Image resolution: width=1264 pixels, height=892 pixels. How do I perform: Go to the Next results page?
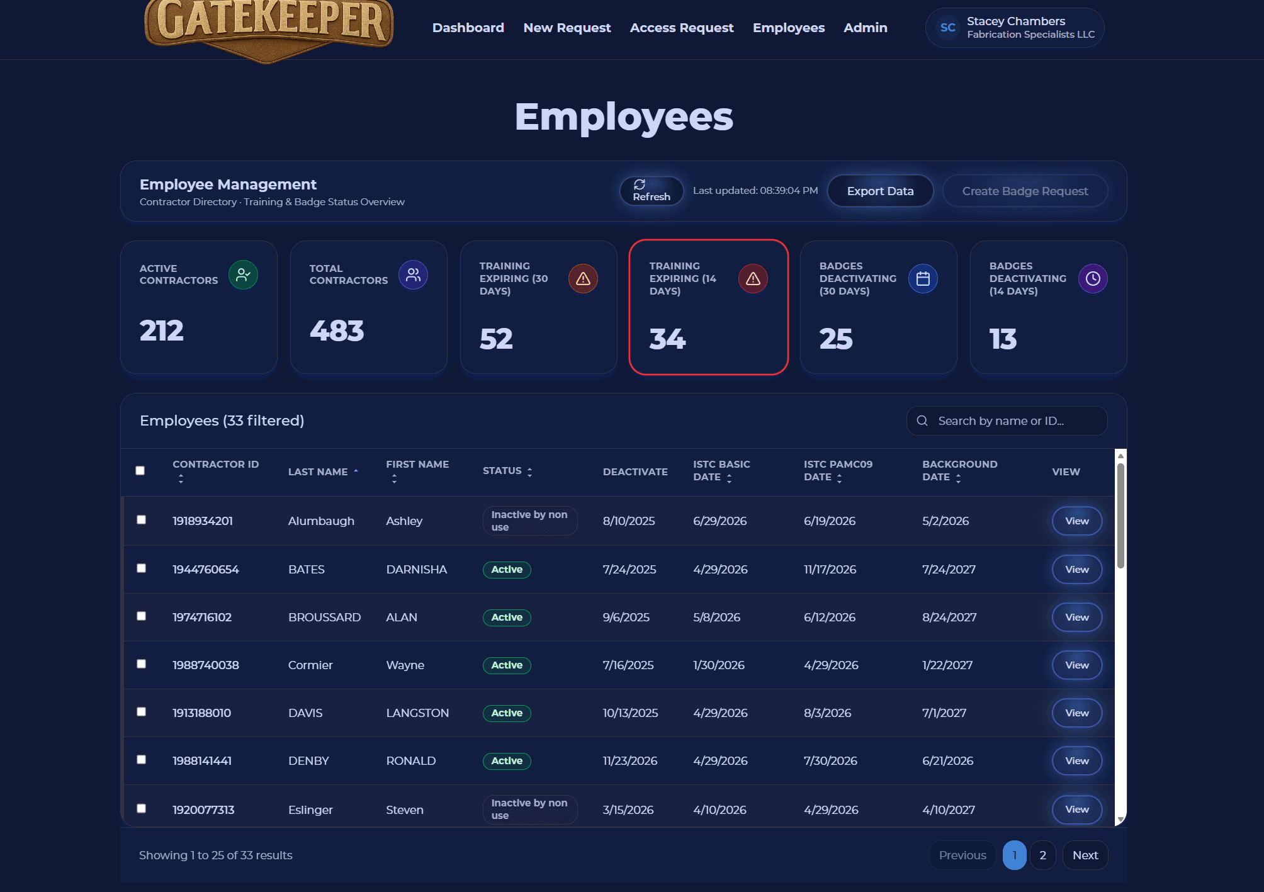tap(1085, 855)
